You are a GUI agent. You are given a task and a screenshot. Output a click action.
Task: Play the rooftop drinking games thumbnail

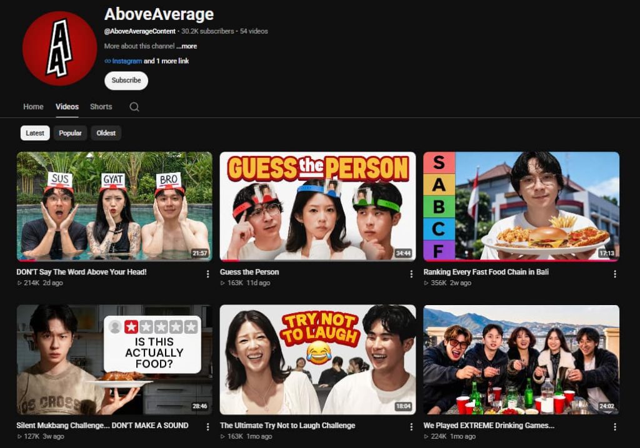click(521, 359)
